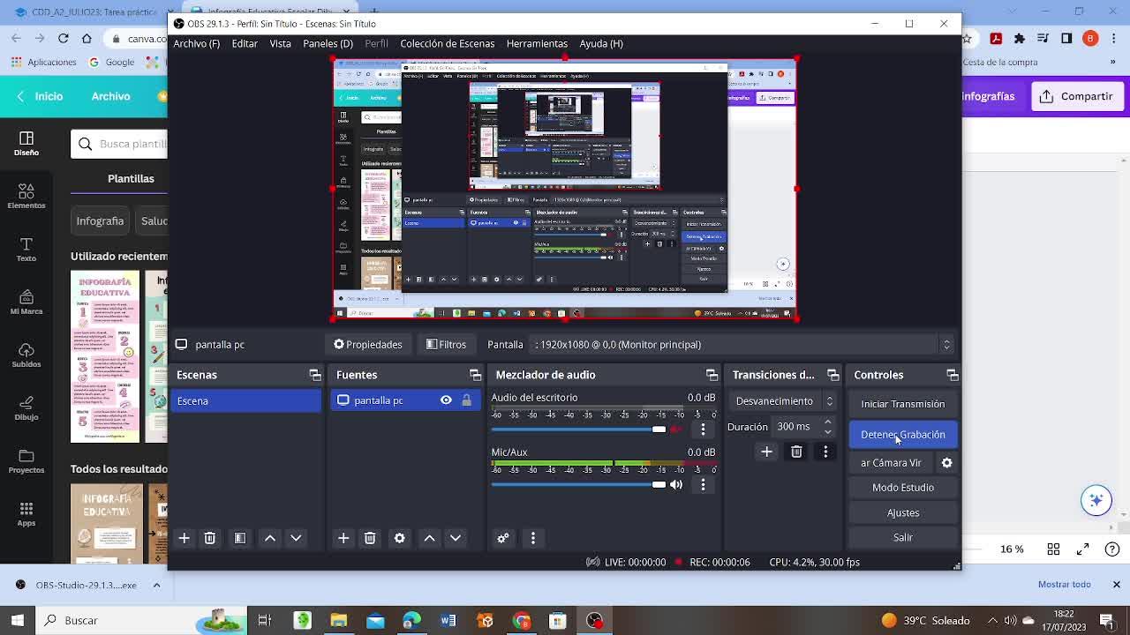Remove the selected source with trash icon
The height and width of the screenshot is (635, 1130).
370,538
